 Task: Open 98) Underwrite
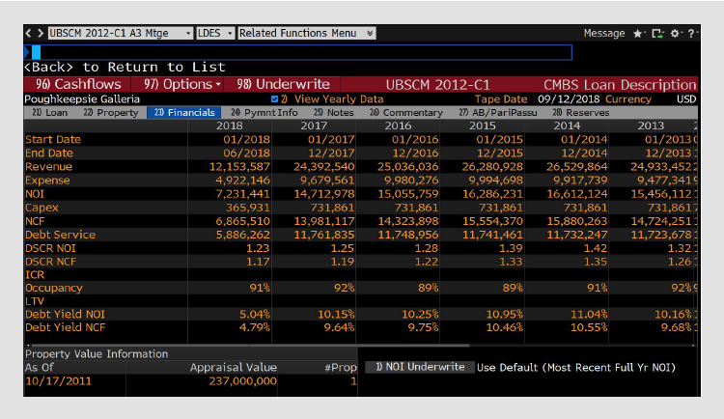[283, 85]
